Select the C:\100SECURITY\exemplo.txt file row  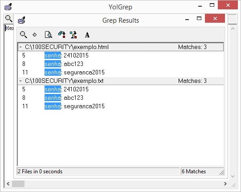click(121, 81)
